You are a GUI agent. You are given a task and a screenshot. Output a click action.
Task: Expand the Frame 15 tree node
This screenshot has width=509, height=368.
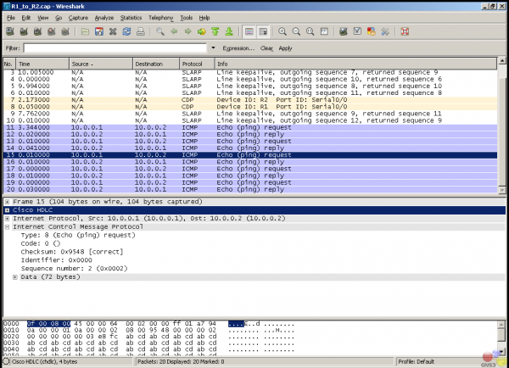pyautogui.click(x=7, y=202)
